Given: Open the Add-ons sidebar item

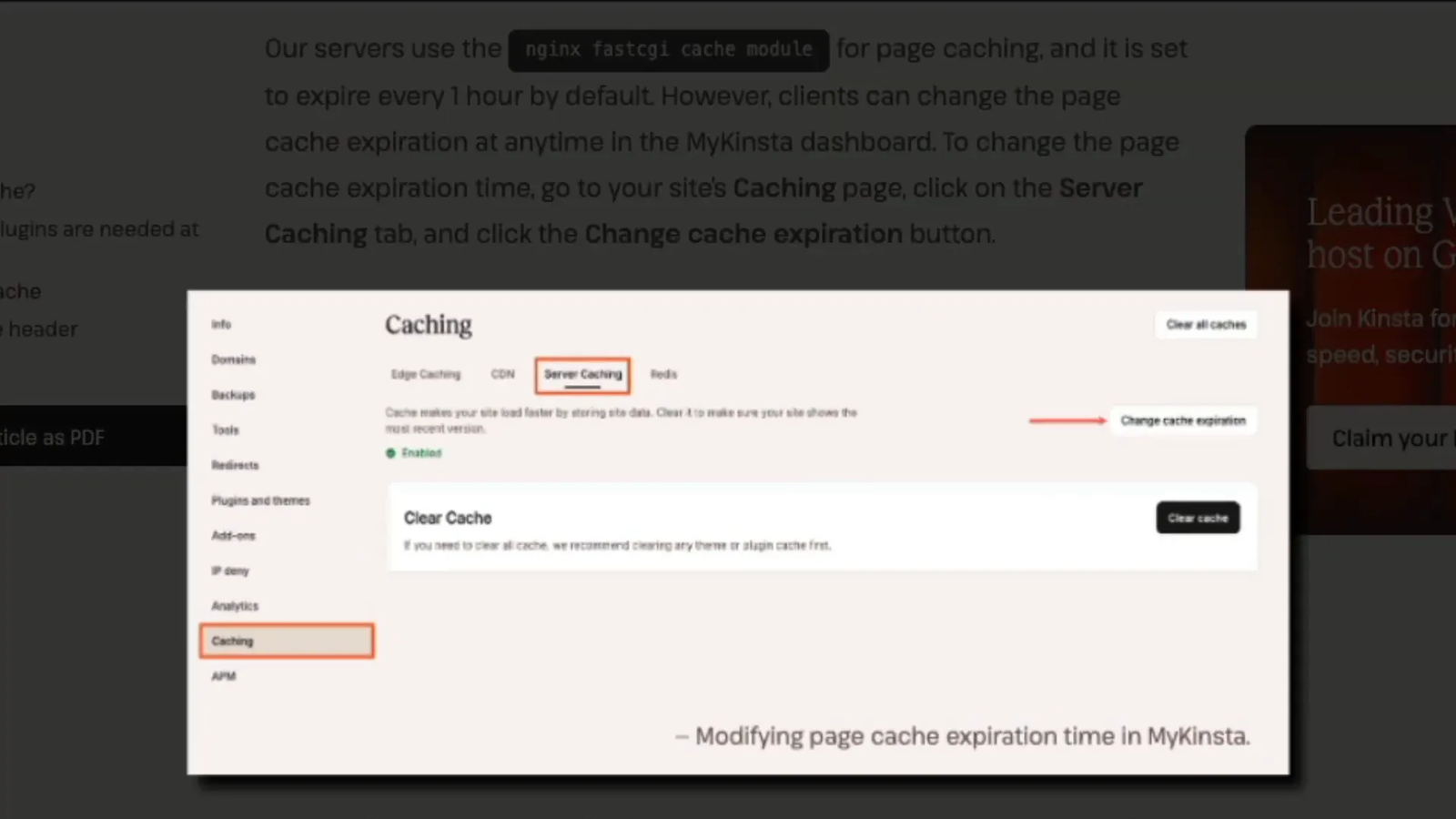Looking at the screenshot, I should (x=233, y=536).
